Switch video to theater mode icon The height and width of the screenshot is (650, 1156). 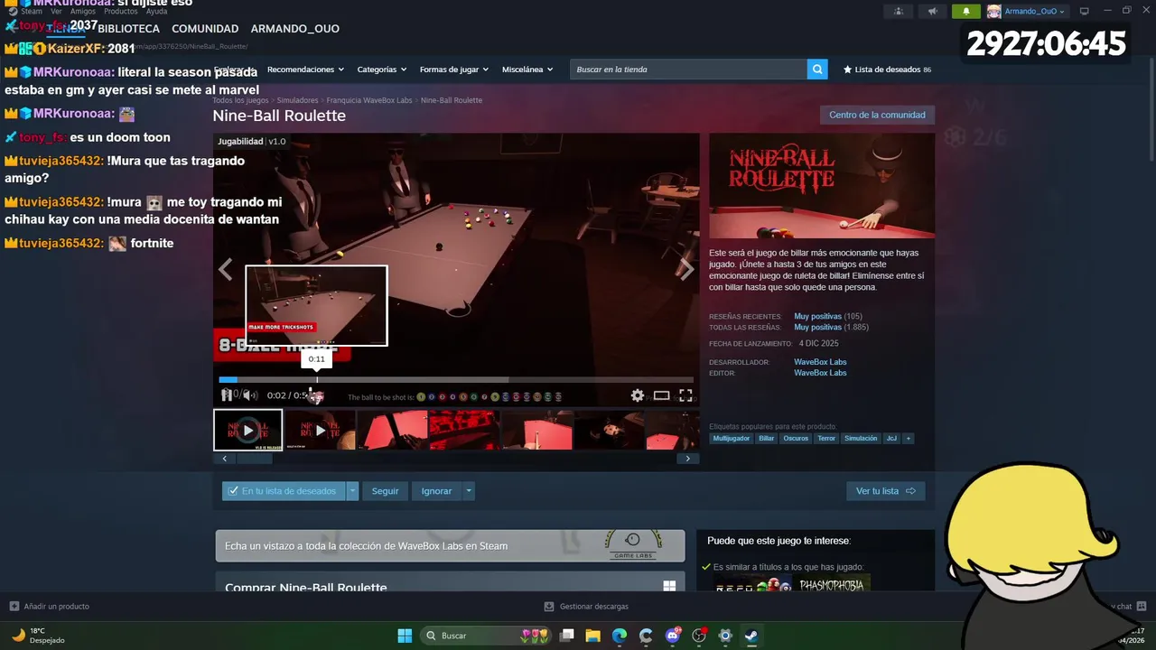point(662,395)
